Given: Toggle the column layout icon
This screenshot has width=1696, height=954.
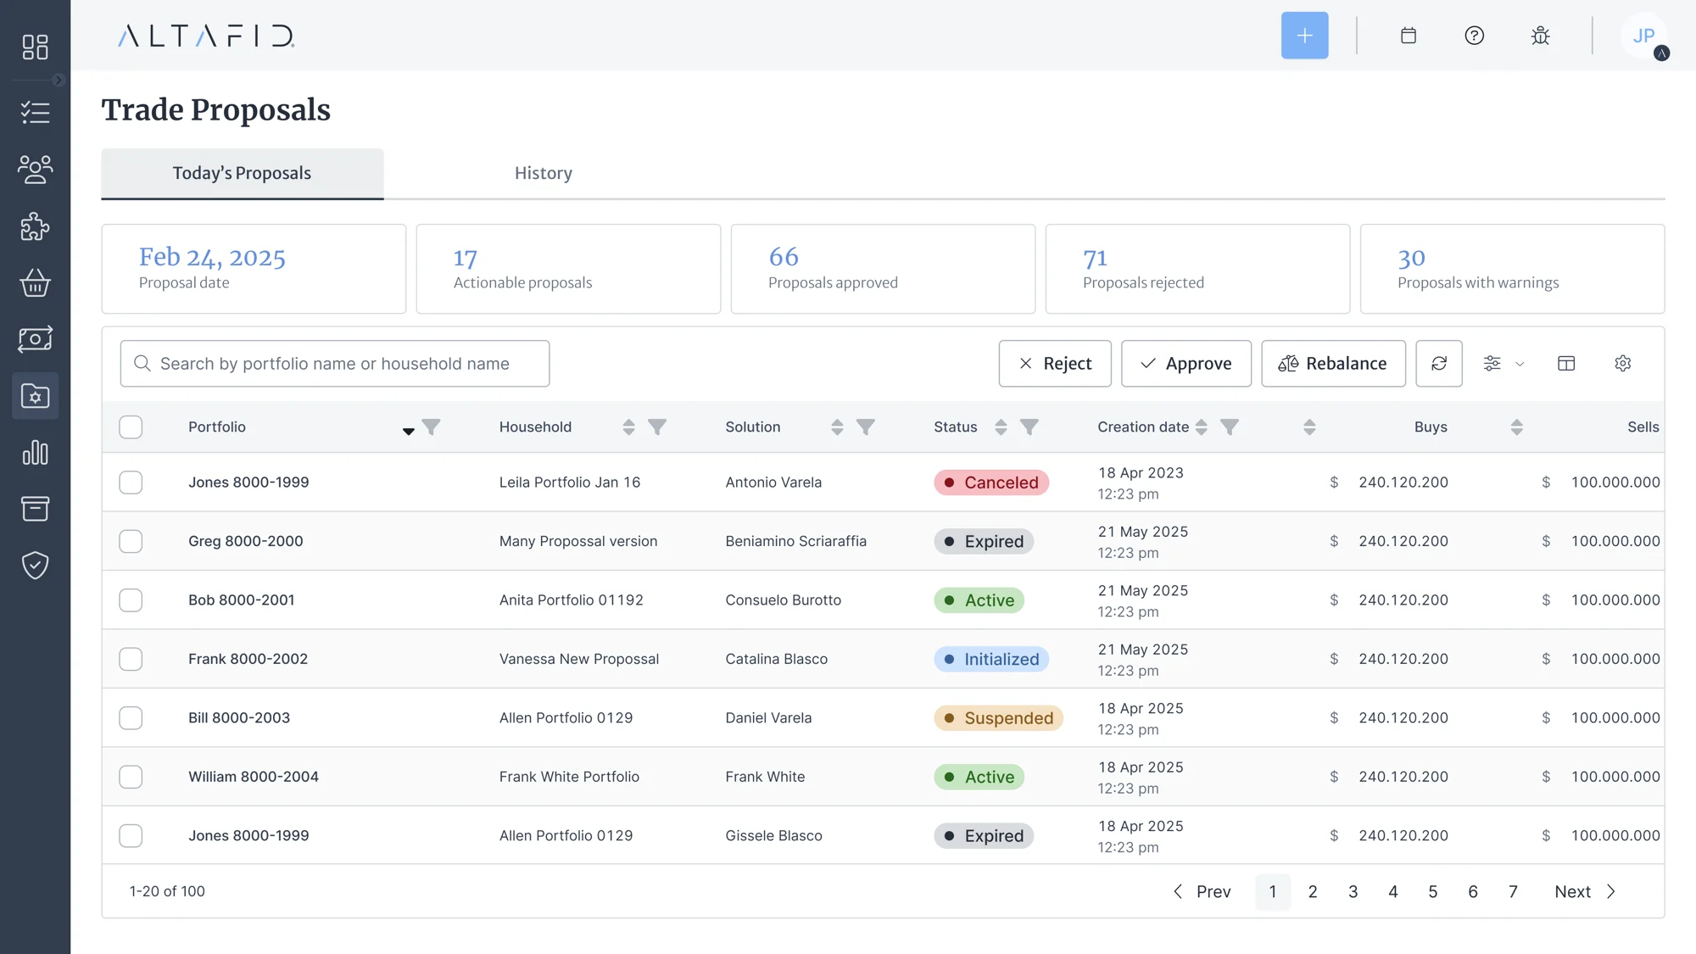Looking at the screenshot, I should (x=1566, y=364).
